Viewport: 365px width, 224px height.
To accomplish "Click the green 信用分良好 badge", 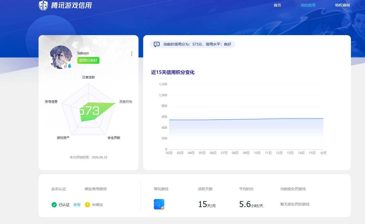I will pyautogui.click(x=88, y=60).
